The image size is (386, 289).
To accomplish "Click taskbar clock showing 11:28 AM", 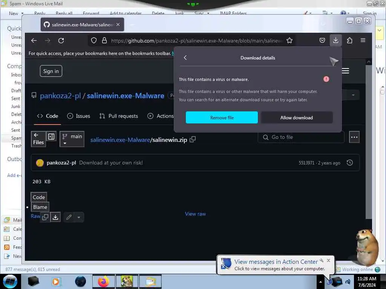I will 367,281.
